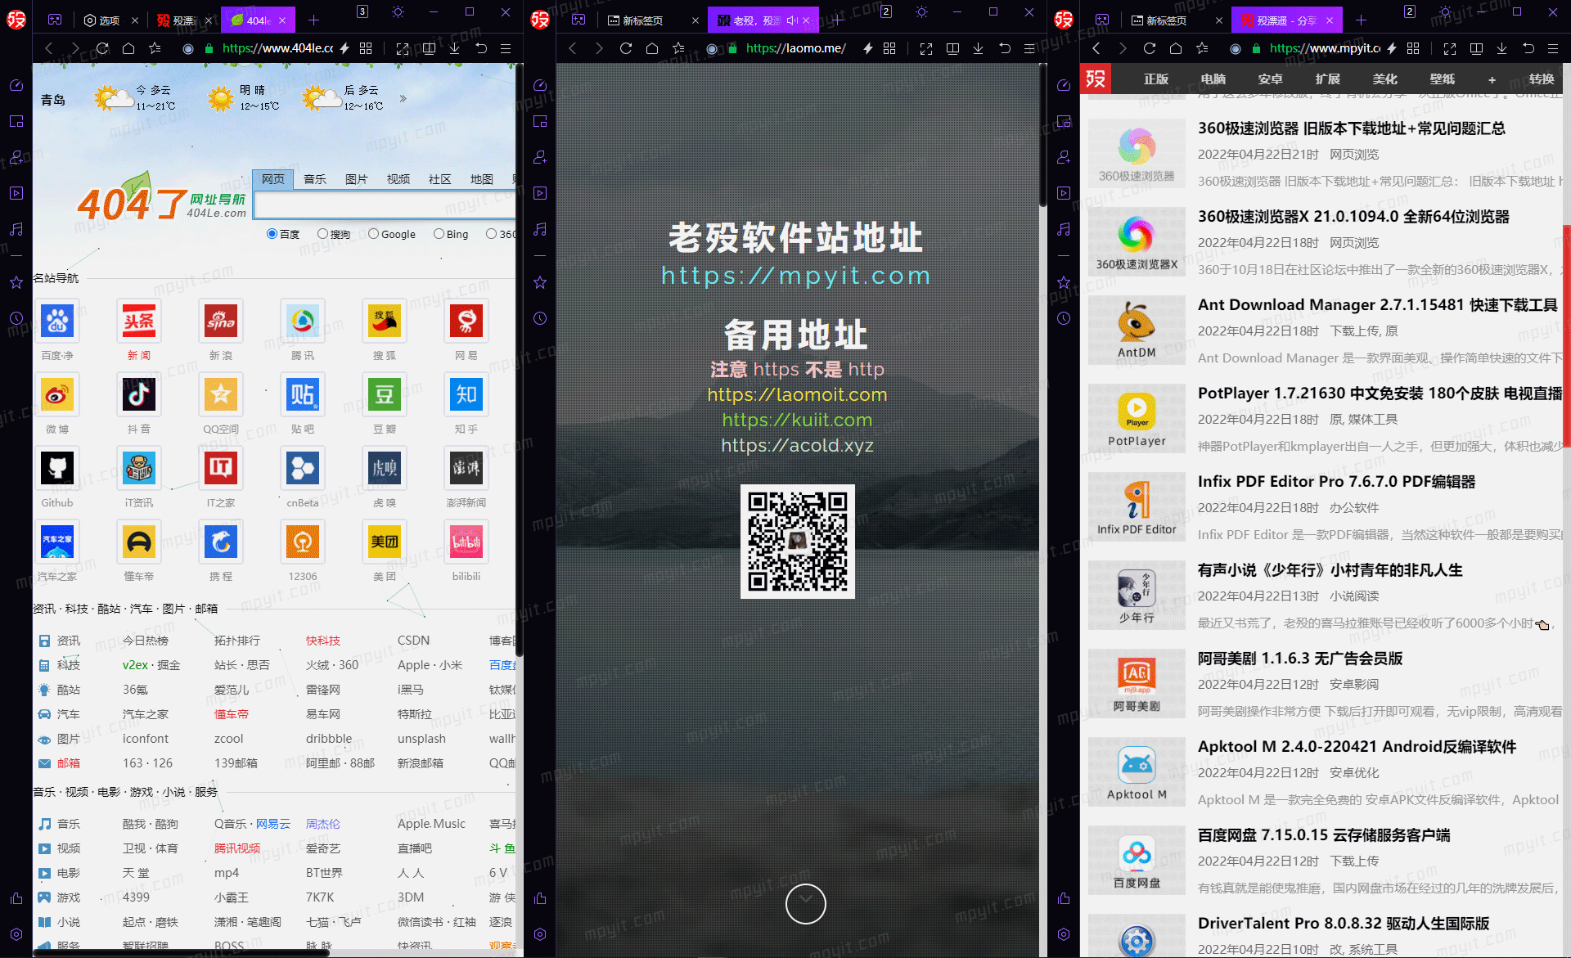Open the Toutiao news icon

point(139,321)
